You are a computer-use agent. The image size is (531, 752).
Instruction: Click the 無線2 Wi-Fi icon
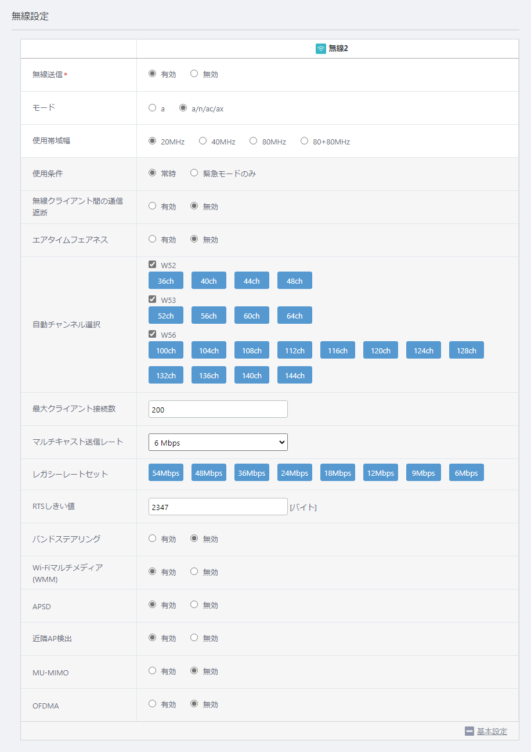click(320, 49)
